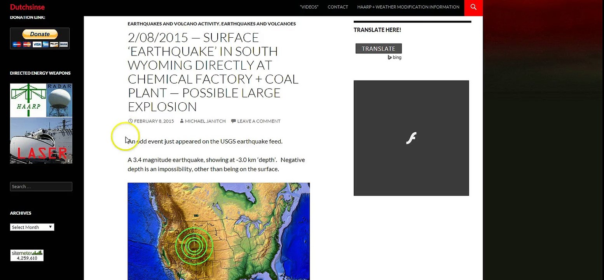Click the Bing logo under Translate
The image size is (604, 280).
coord(395,58)
